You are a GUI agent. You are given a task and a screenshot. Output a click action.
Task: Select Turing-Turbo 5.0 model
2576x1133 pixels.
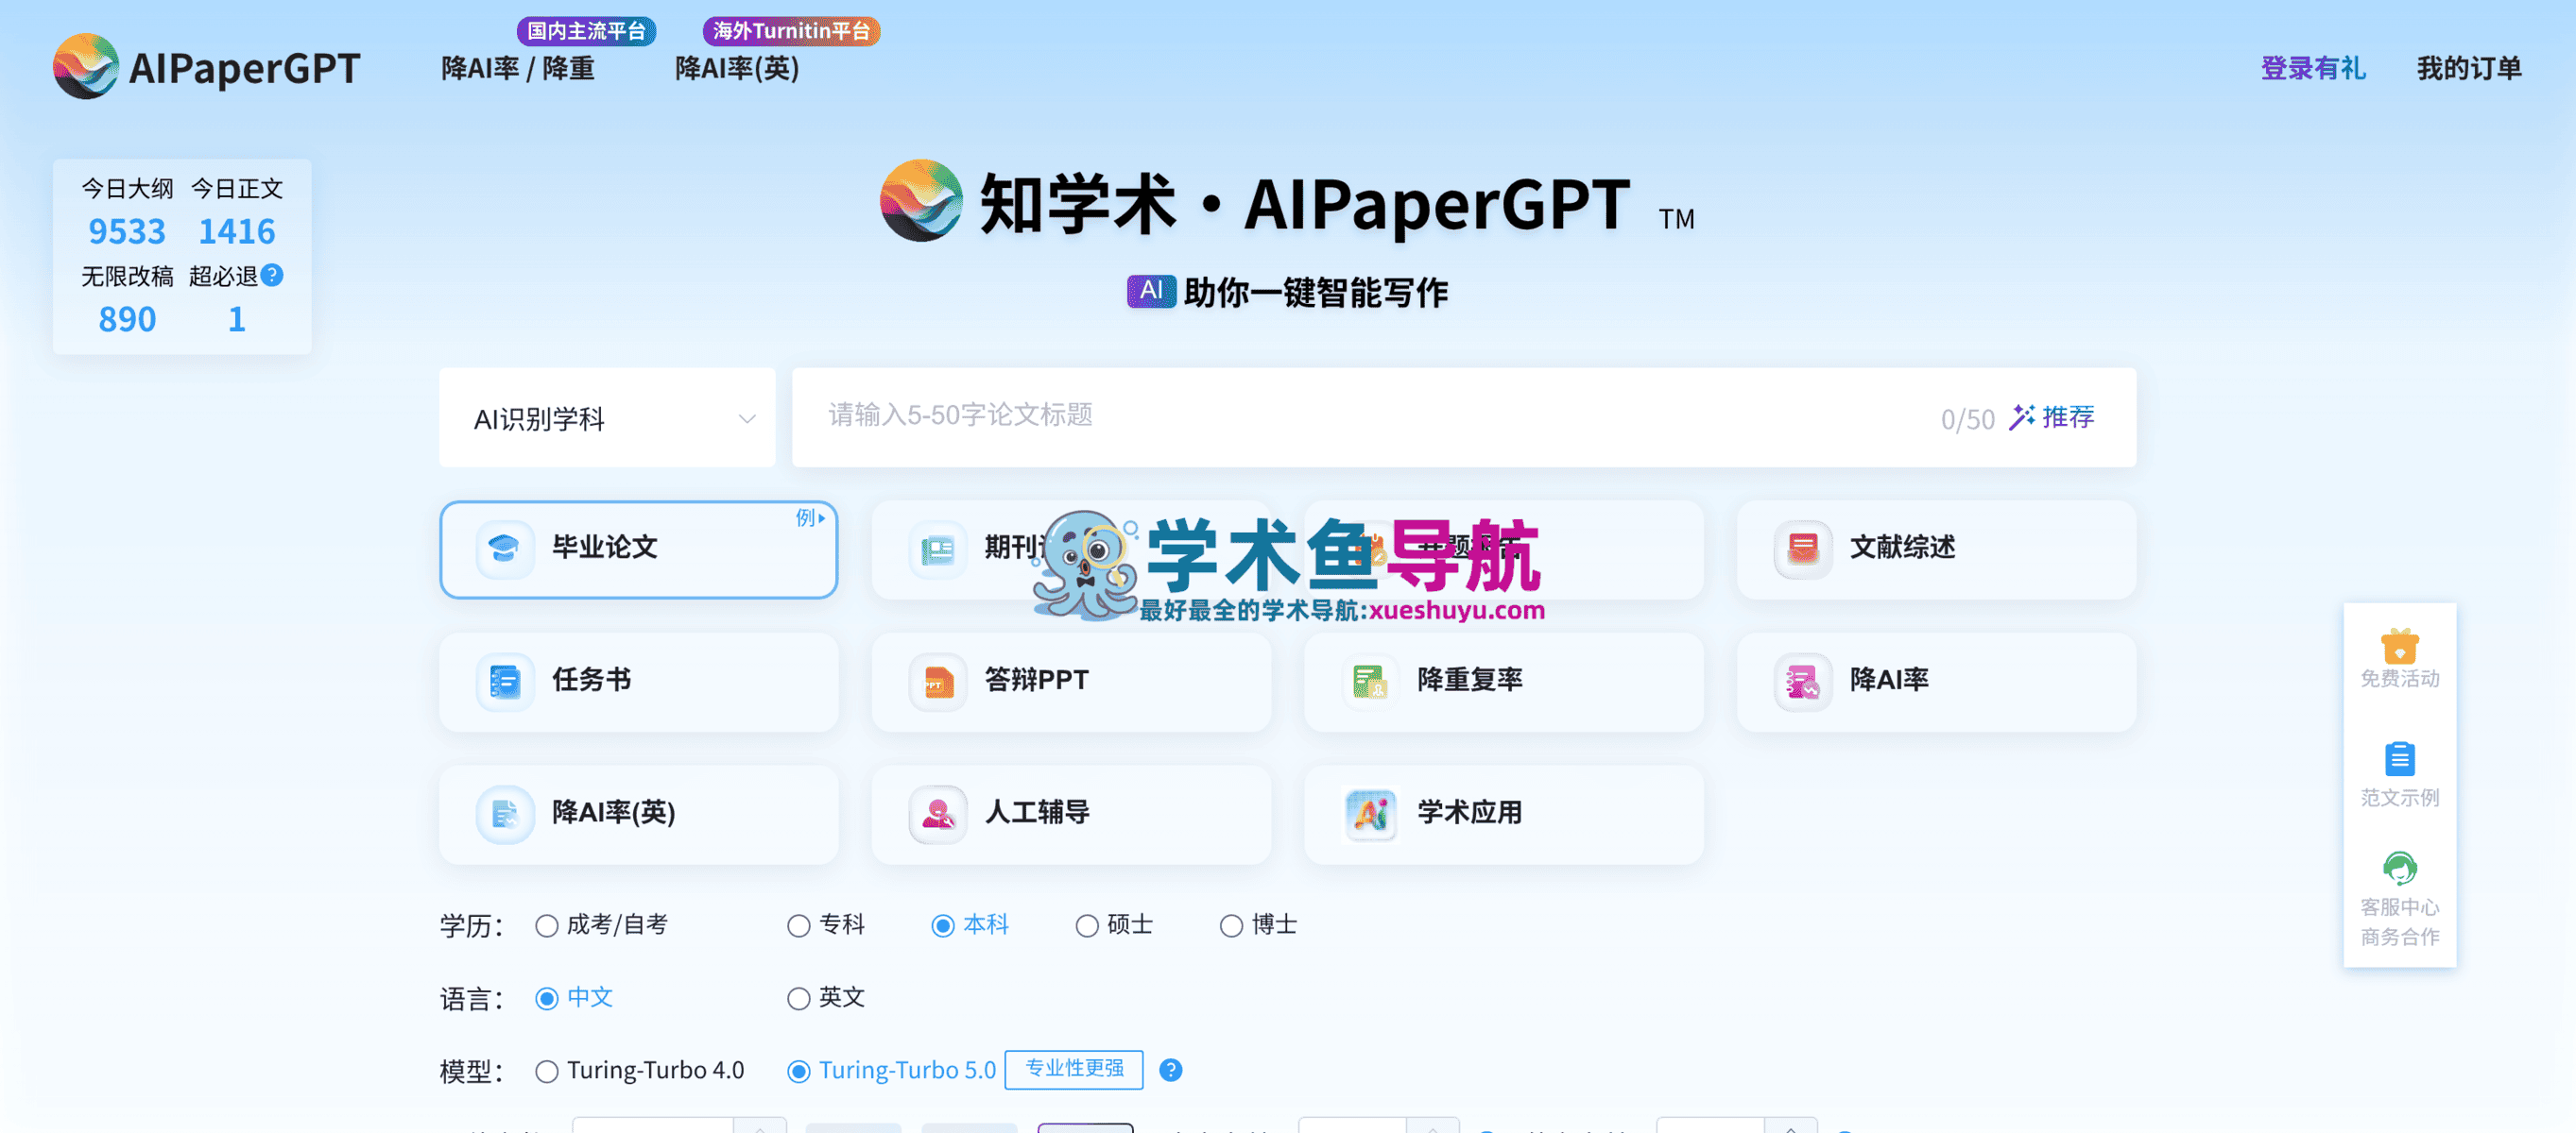pyautogui.click(x=892, y=1071)
